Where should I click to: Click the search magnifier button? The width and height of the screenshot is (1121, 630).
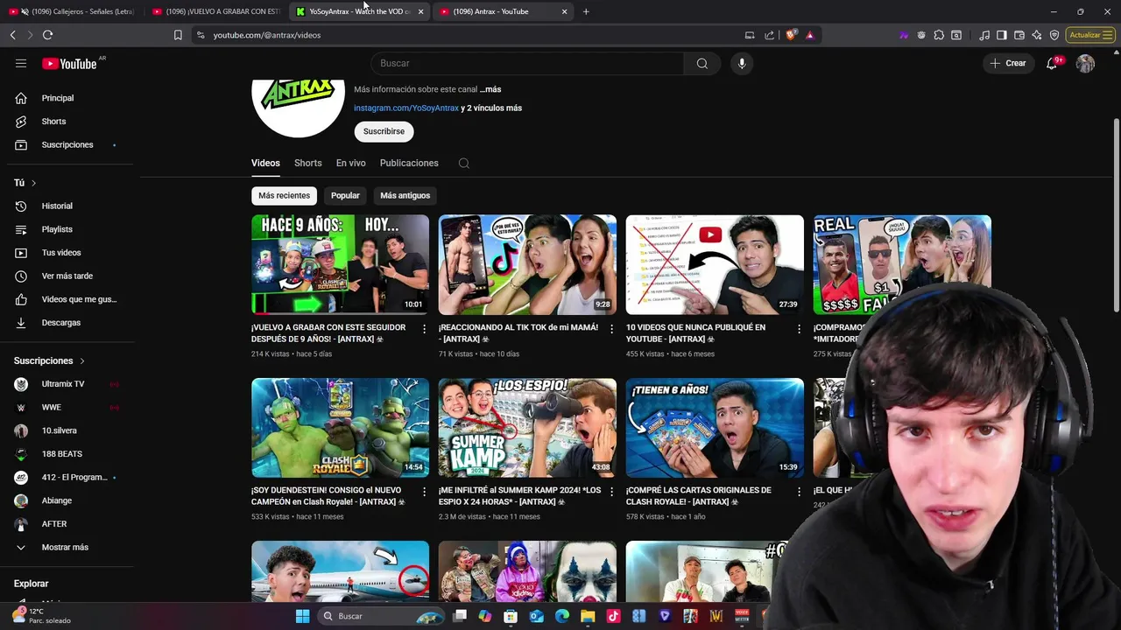click(x=702, y=63)
